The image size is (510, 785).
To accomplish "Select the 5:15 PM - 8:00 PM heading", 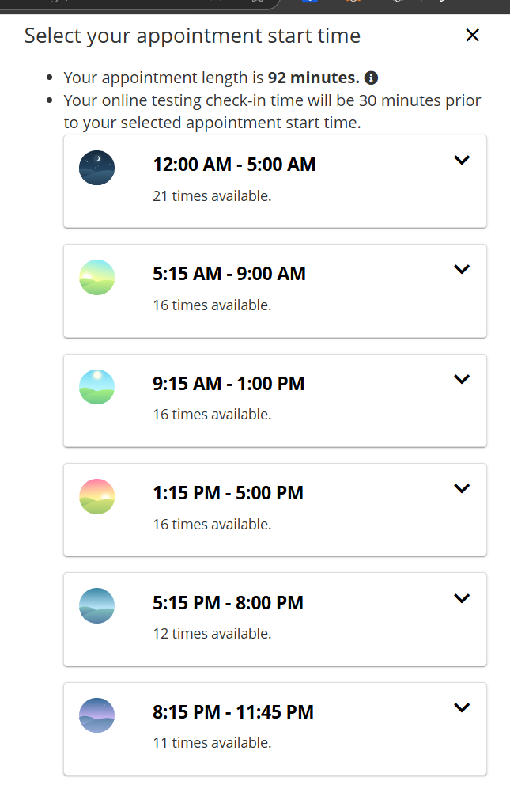I will click(228, 603).
